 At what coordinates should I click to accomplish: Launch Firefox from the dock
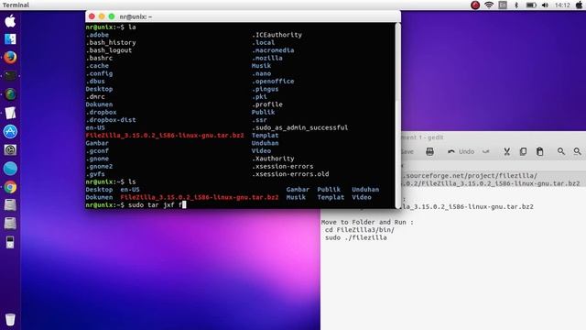tap(10, 58)
